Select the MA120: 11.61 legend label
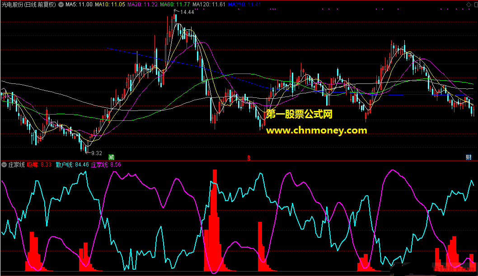This screenshot has height=276, width=478. pyautogui.click(x=209, y=5)
